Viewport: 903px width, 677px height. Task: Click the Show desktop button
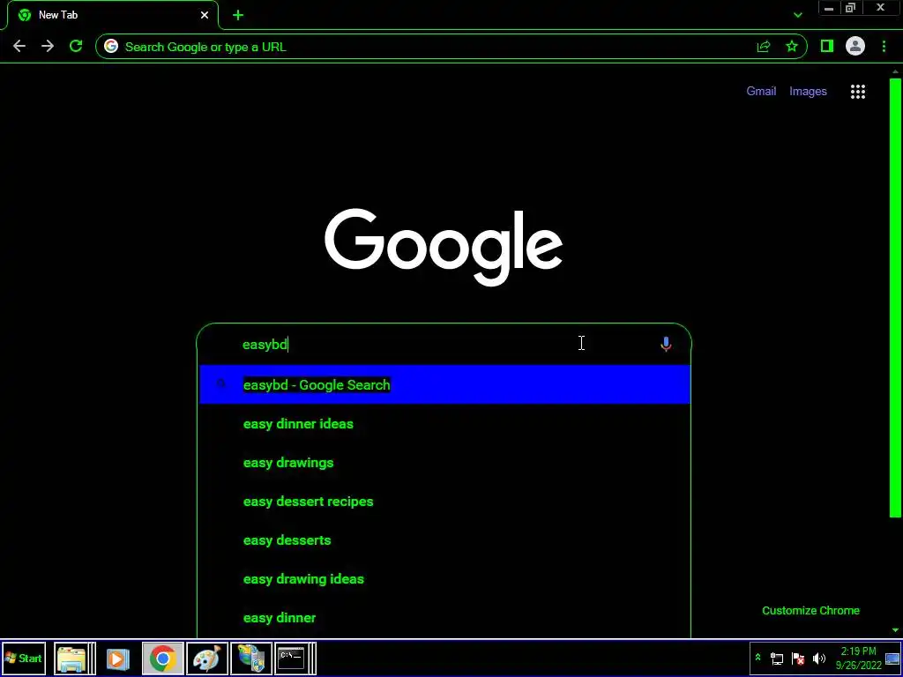[892, 658]
